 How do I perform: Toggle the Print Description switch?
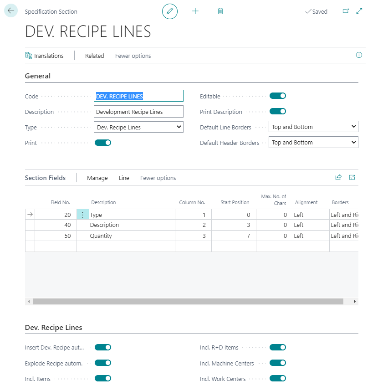pyautogui.click(x=278, y=112)
